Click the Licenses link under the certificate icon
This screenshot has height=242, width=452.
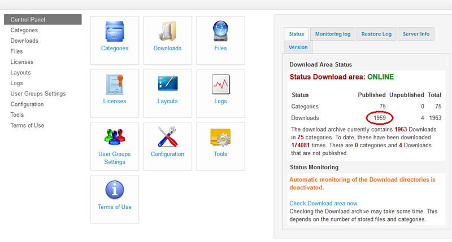(x=115, y=102)
